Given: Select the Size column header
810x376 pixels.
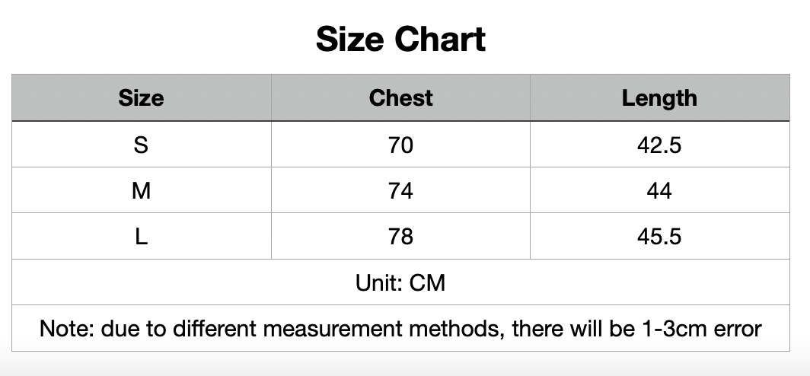Looking at the screenshot, I should click(x=141, y=98).
